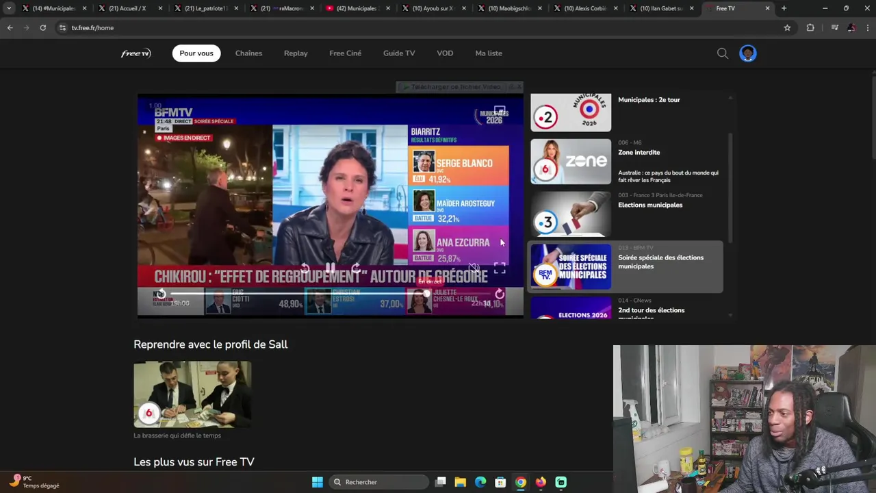Viewport: 876px width, 493px height.
Task: Switch to the '(10) Ayoub sur X' tab
Action: coord(433,8)
